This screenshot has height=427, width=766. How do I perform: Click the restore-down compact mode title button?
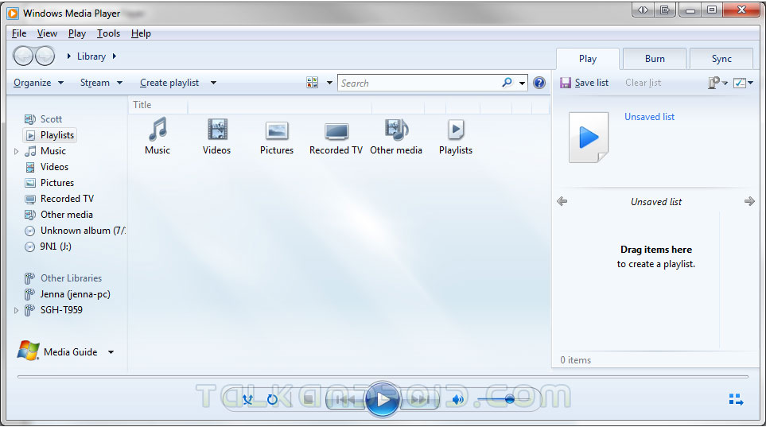click(664, 10)
